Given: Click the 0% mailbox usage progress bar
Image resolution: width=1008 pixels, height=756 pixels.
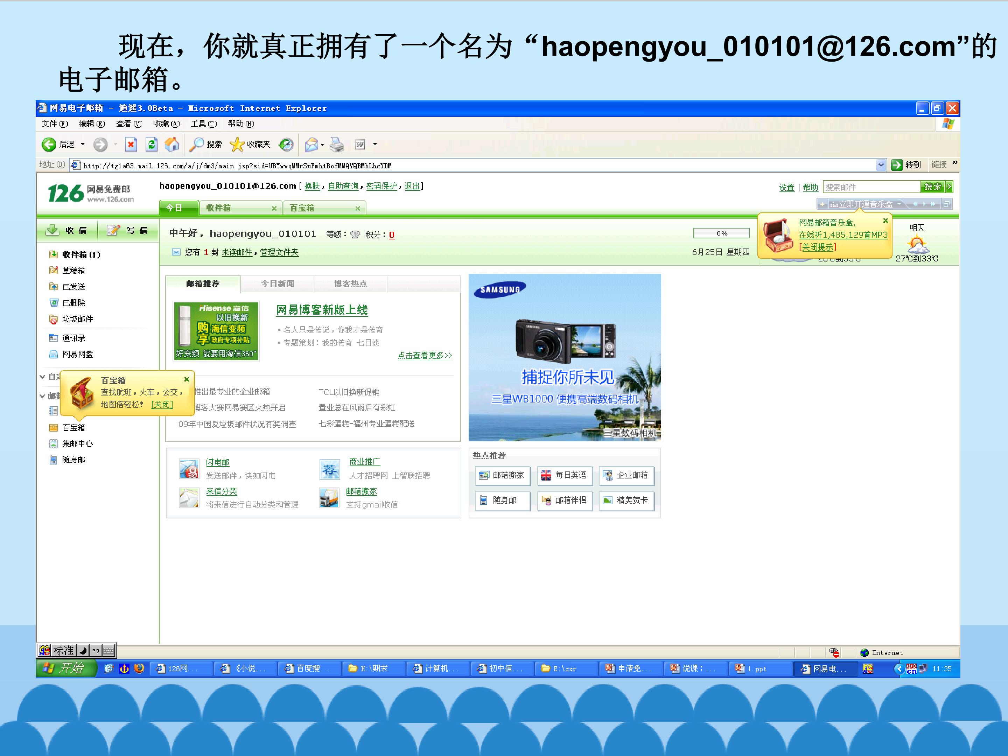Looking at the screenshot, I should click(x=721, y=233).
